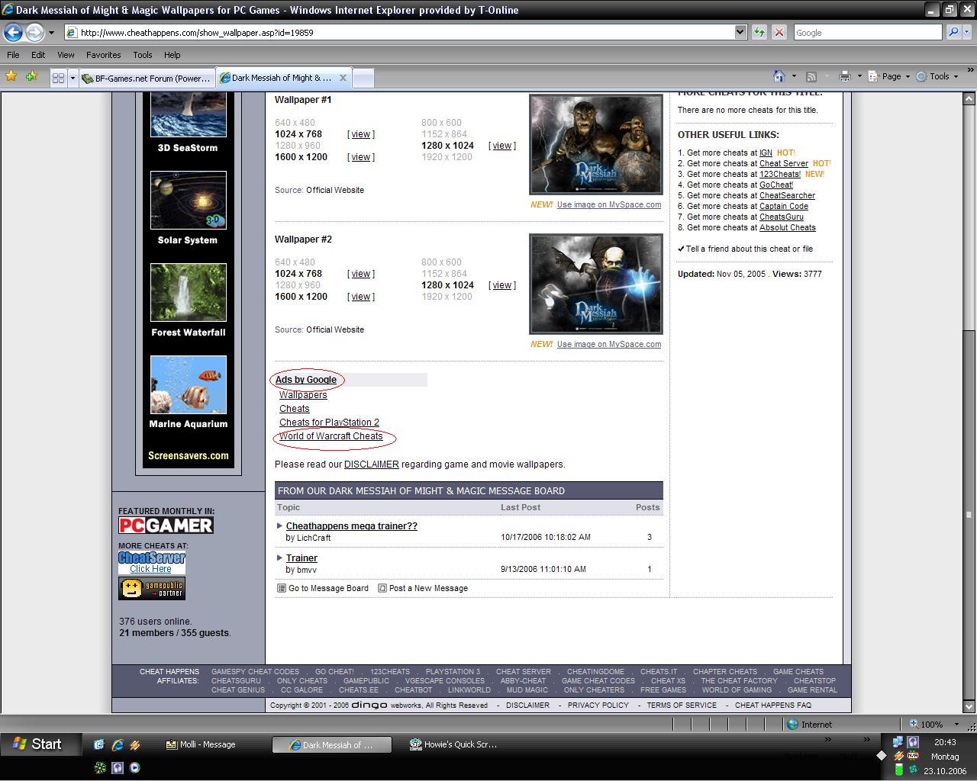Open the Page command dropdown
The width and height of the screenshot is (977, 781).
(x=891, y=76)
